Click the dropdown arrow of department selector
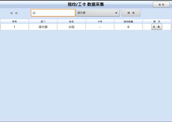The image size is (172, 122). (116, 13)
